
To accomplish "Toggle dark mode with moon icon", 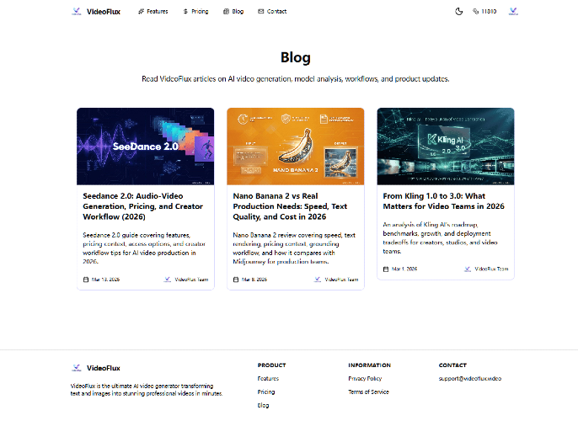I will (x=459, y=12).
